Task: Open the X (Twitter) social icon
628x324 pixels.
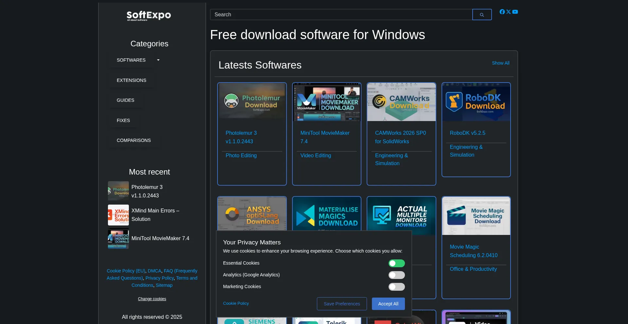Action: click(x=509, y=12)
